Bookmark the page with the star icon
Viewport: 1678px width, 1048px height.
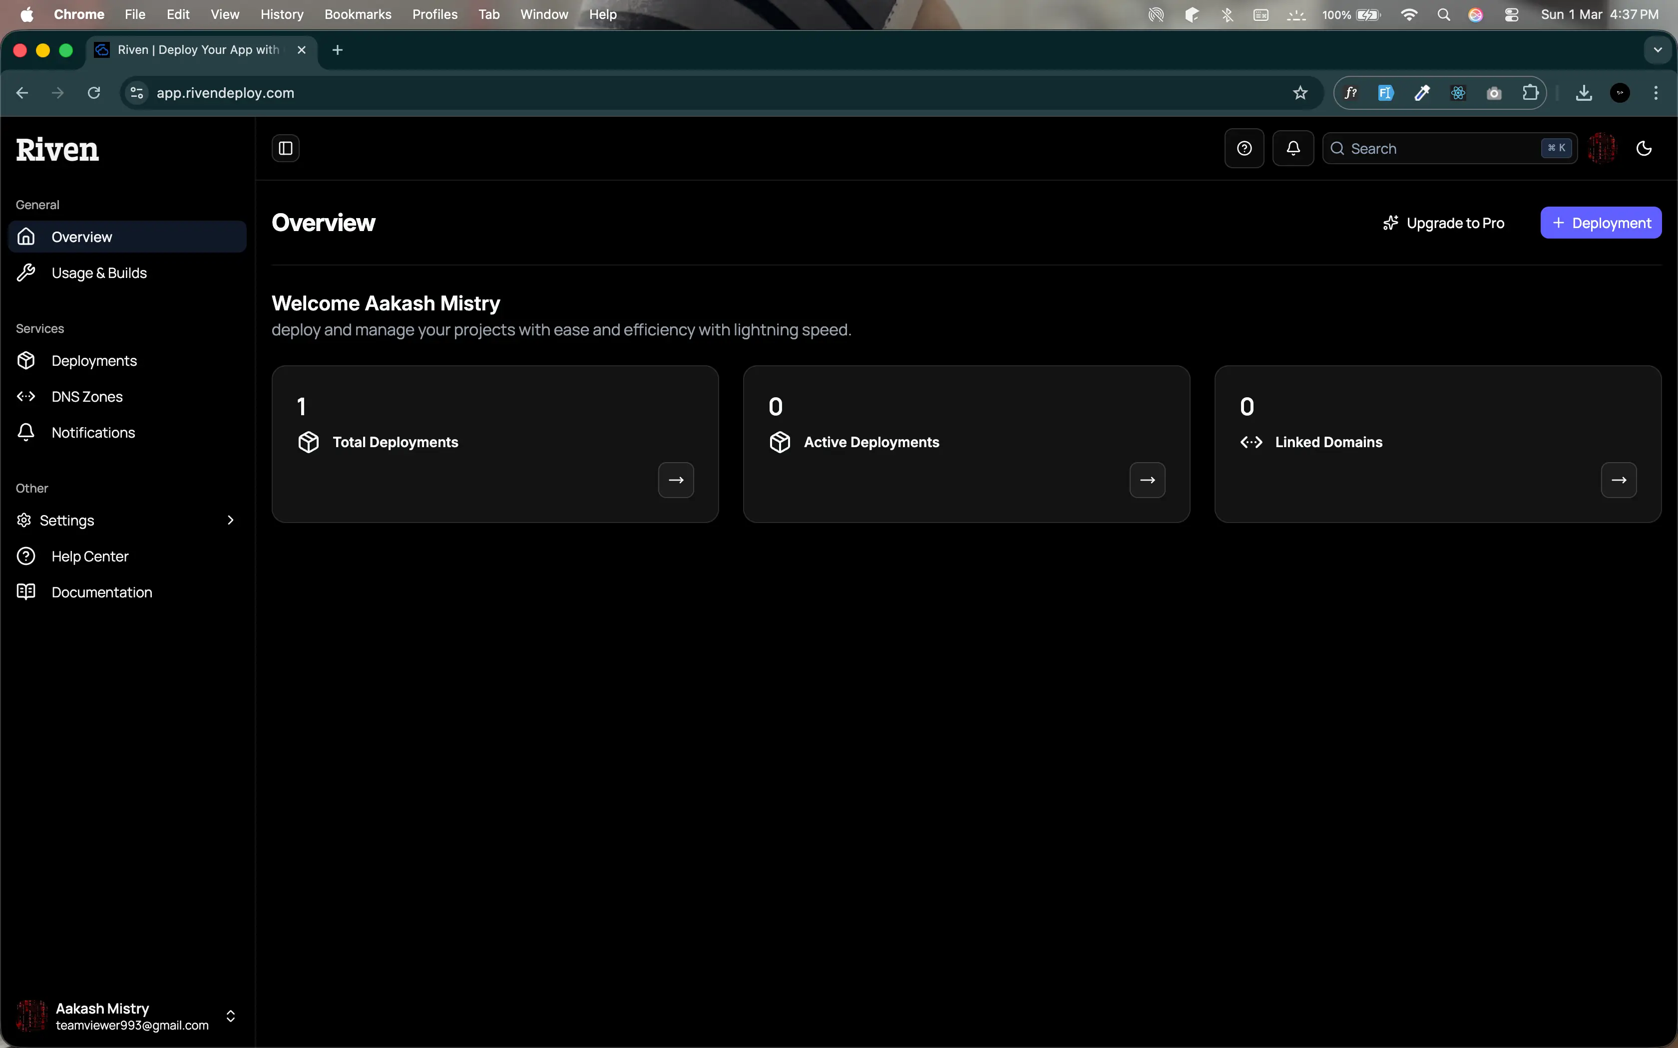click(1299, 92)
